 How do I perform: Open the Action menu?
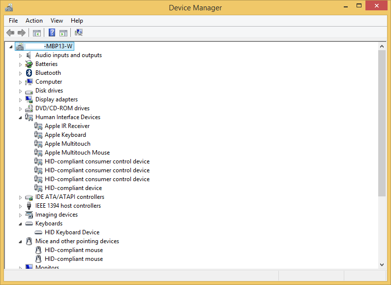[x=34, y=21]
